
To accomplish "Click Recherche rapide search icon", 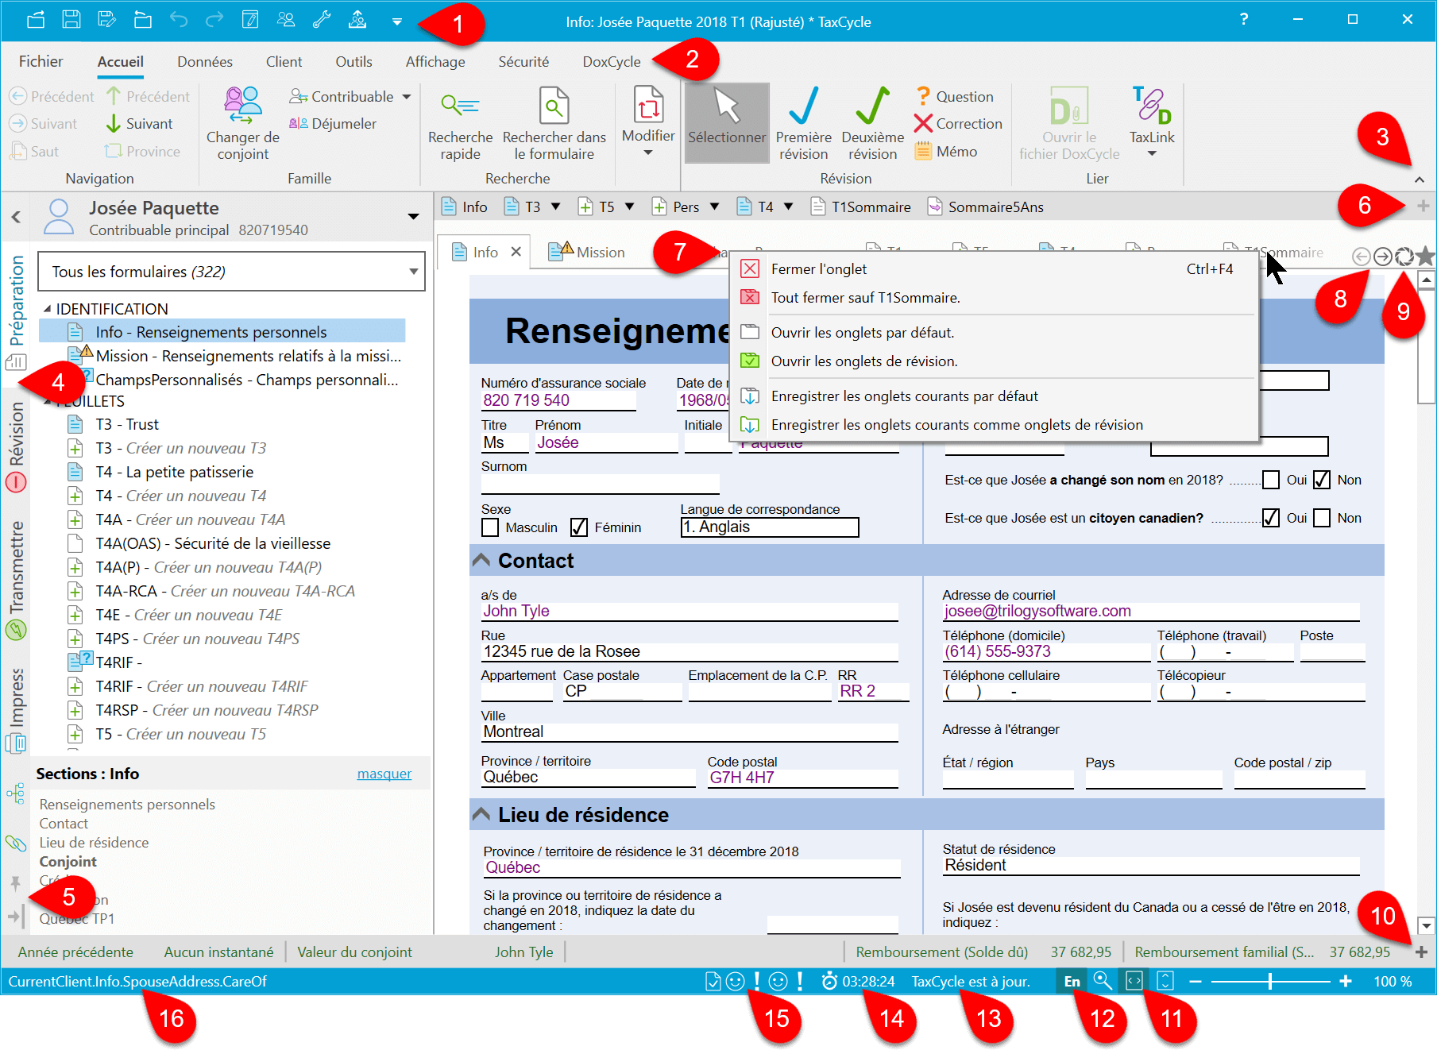I will pos(460,105).
